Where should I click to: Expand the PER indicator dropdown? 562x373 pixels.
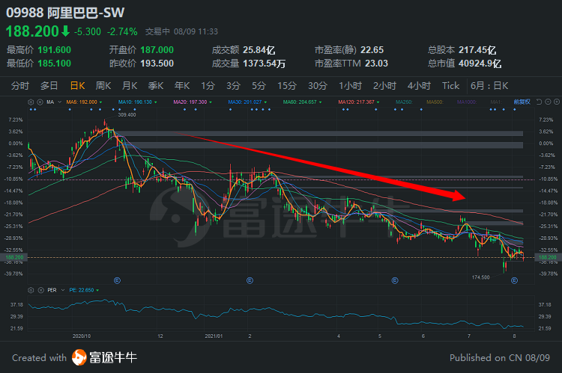tap(63, 290)
